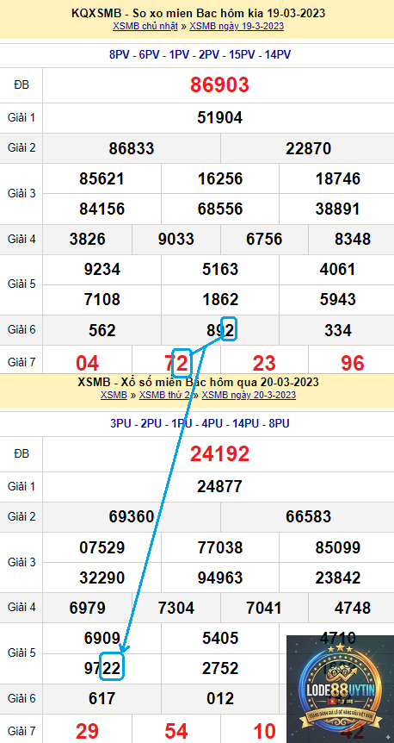Click first prize number 51904
This screenshot has height=743, width=394.
click(219, 117)
